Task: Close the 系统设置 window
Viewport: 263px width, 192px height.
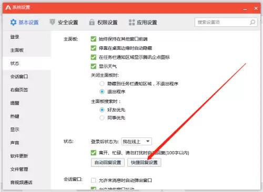Action: (256, 8)
